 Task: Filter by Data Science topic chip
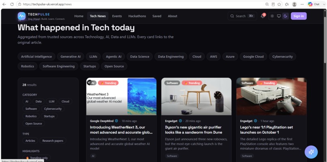[x=140, y=56]
